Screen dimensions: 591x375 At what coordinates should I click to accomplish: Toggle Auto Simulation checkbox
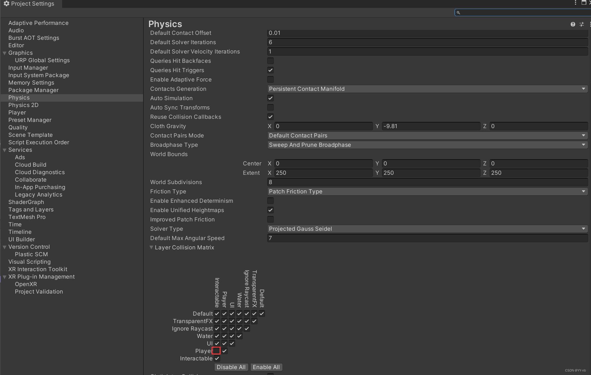(x=271, y=98)
